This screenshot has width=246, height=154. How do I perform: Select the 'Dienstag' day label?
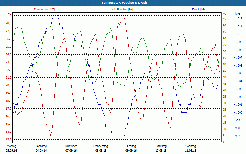[41, 146]
